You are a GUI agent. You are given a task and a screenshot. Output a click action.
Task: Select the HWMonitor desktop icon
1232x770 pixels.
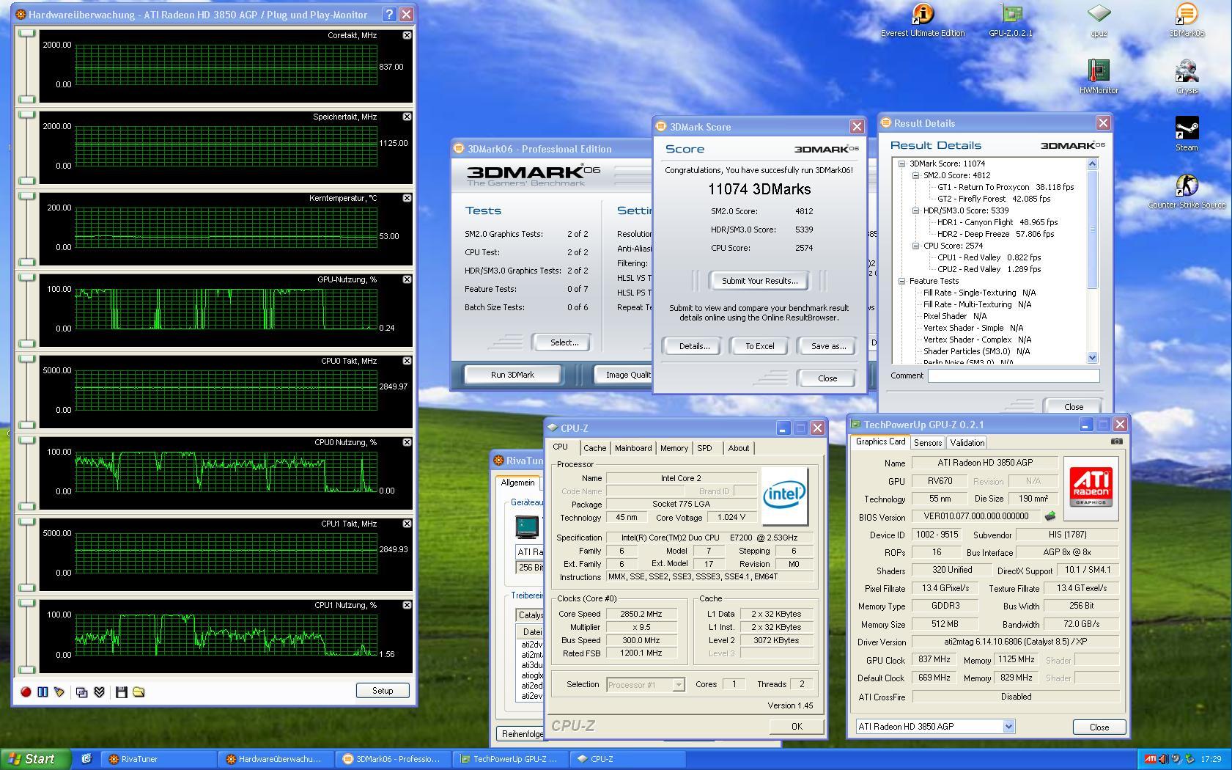1099,77
